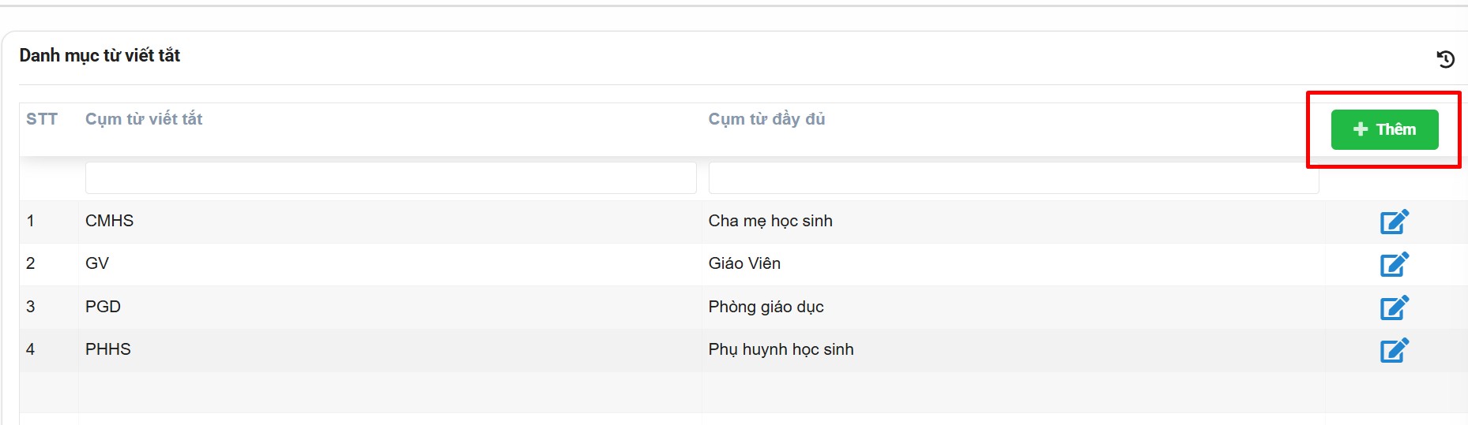1468x425 pixels.
Task: Click the "Phụ huynh học sinh" cell
Action: point(781,349)
